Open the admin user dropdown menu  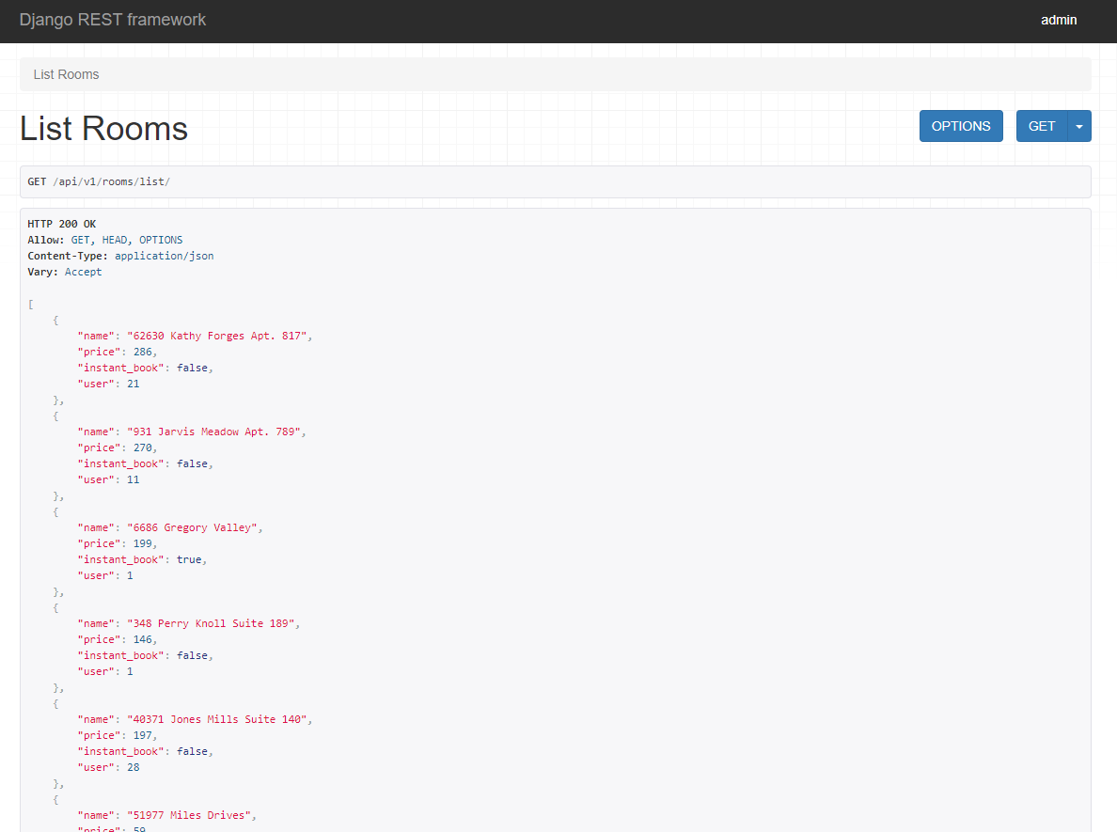(1059, 20)
